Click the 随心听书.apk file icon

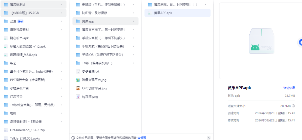(6, 38)
